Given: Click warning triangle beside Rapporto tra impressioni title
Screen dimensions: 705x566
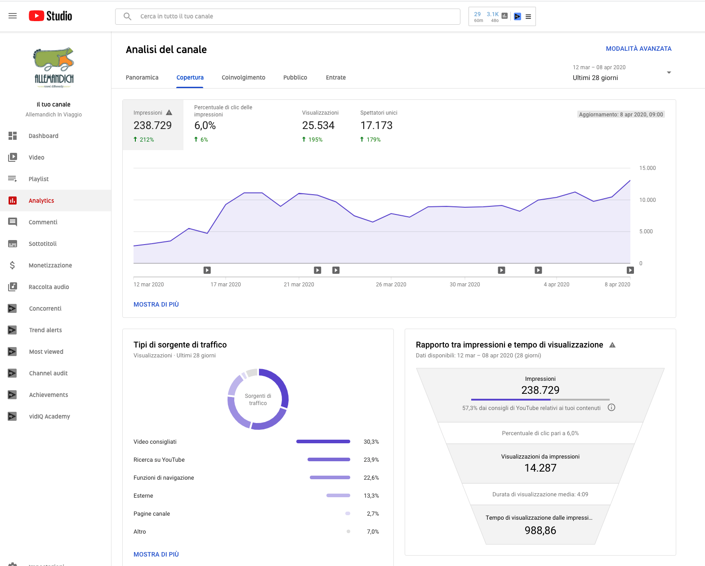Looking at the screenshot, I should 612,345.
